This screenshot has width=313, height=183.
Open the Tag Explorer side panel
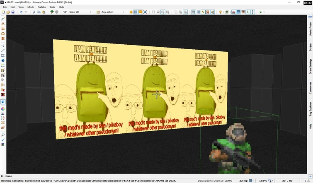(x=310, y=109)
